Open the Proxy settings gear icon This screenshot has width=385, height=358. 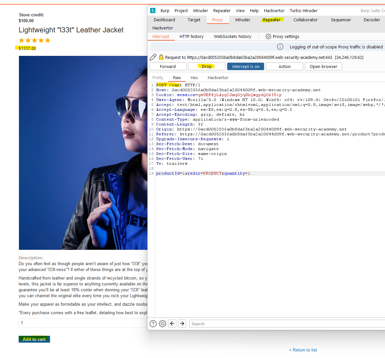[x=268, y=37]
